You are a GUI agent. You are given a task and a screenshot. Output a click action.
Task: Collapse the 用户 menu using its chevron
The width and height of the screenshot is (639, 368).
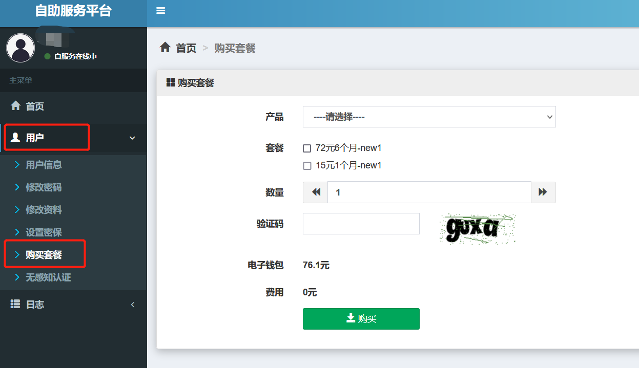tap(132, 138)
